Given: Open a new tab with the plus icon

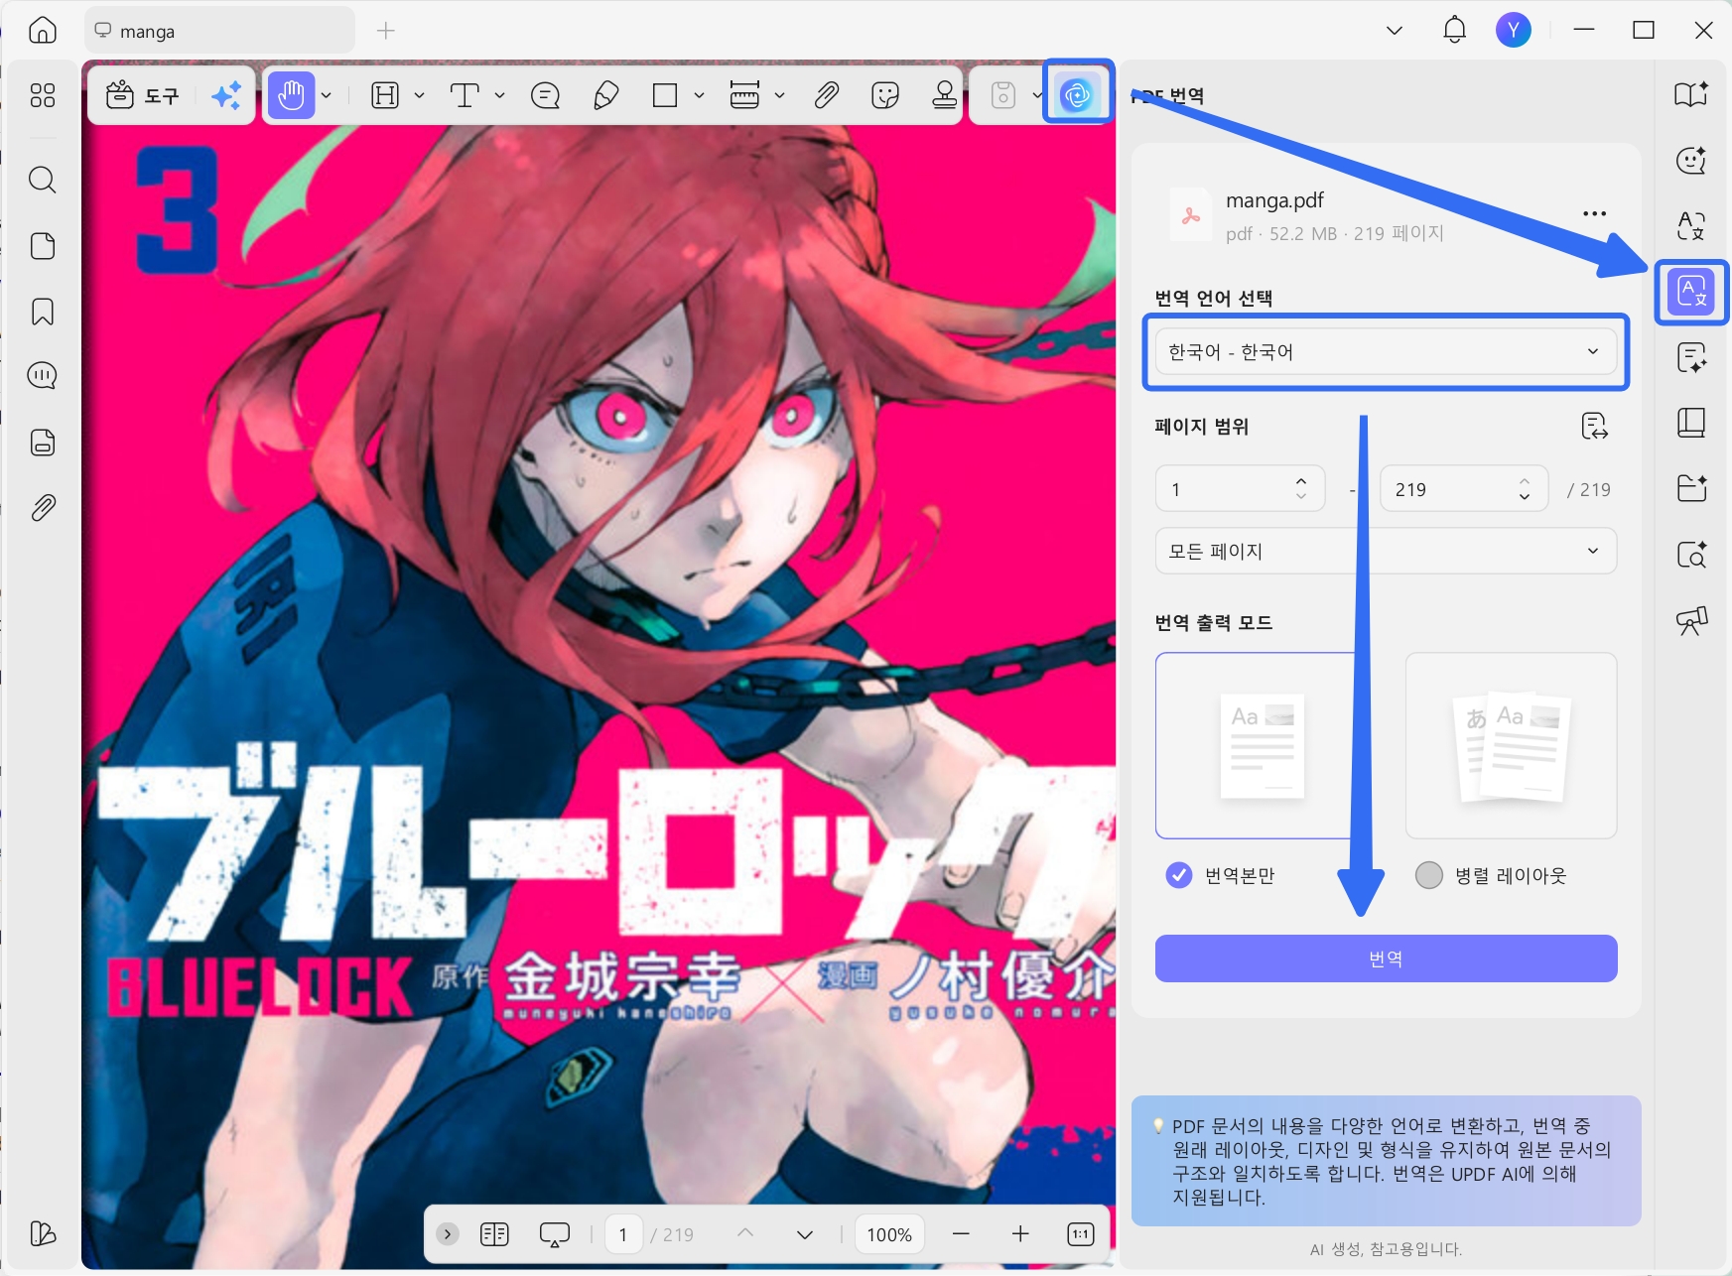Looking at the screenshot, I should coord(386,31).
